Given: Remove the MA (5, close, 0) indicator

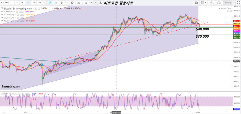Looking at the screenshot, I should point(22,12).
